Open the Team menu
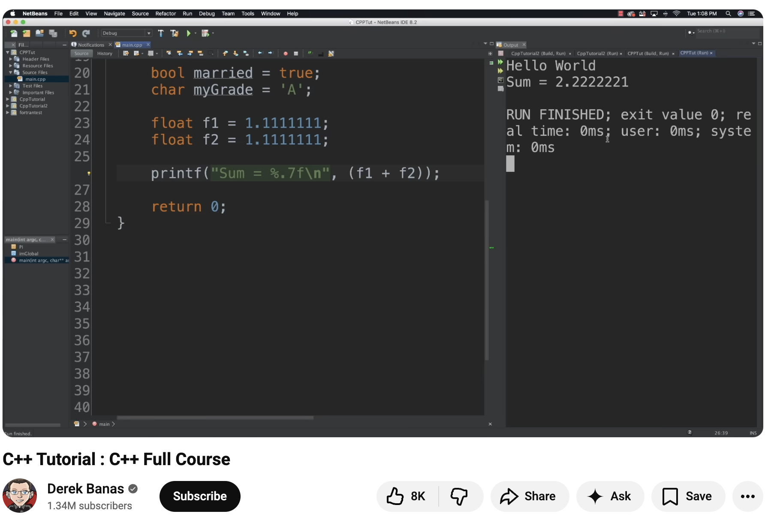This screenshot has height=523, width=771. [228, 14]
